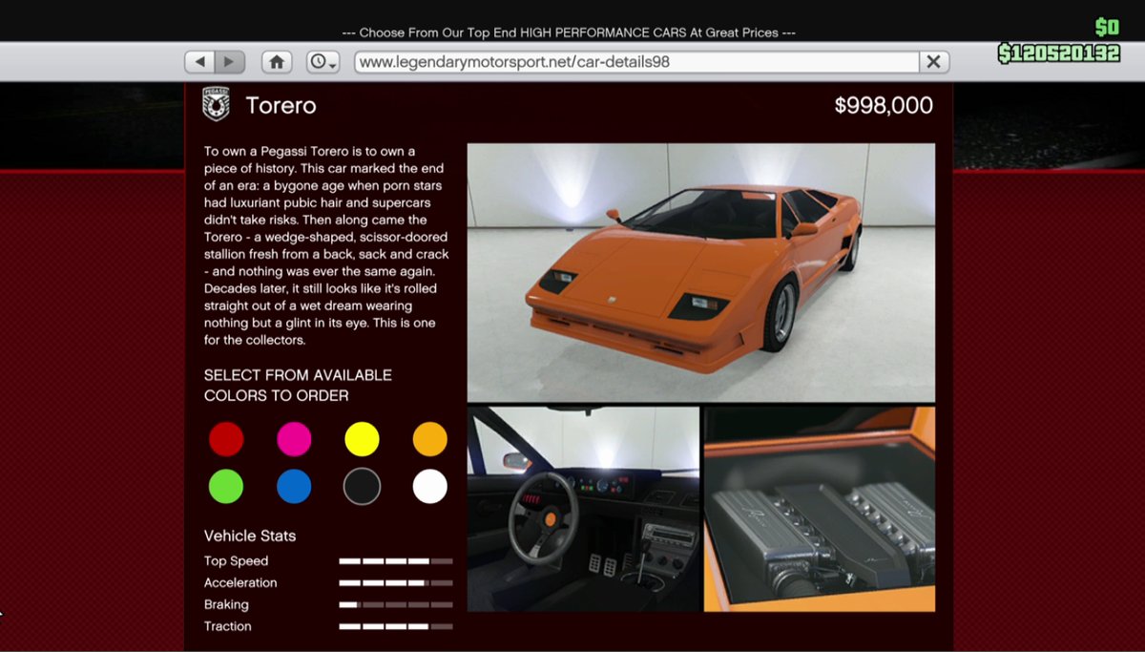Click the legendarymotorsport.net address bar
The width and height of the screenshot is (1145, 652).
[637, 62]
